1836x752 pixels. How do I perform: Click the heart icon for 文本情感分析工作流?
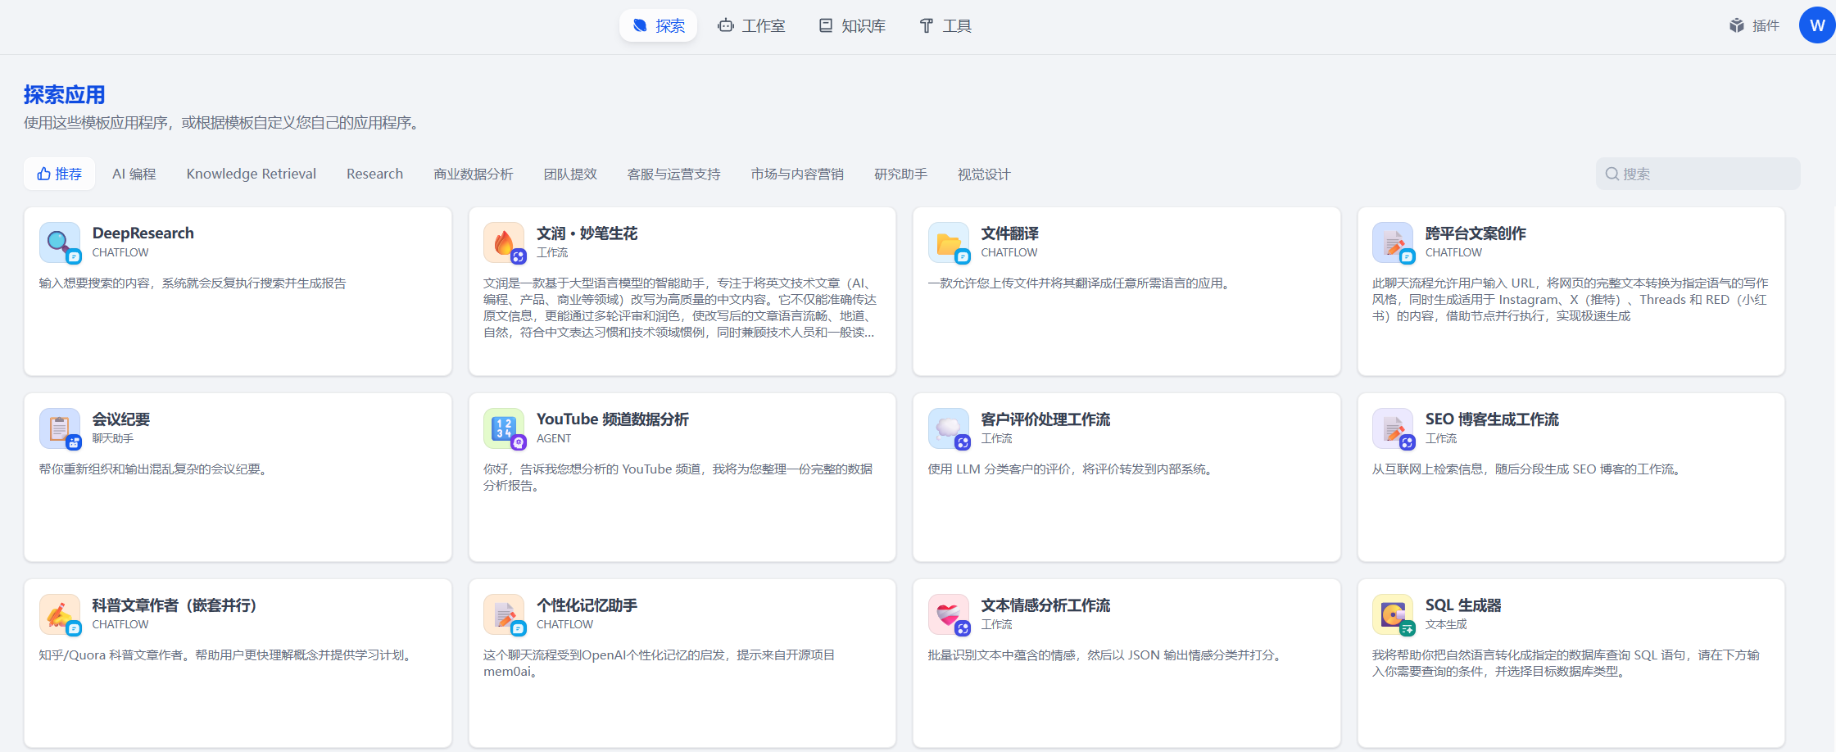point(948,614)
